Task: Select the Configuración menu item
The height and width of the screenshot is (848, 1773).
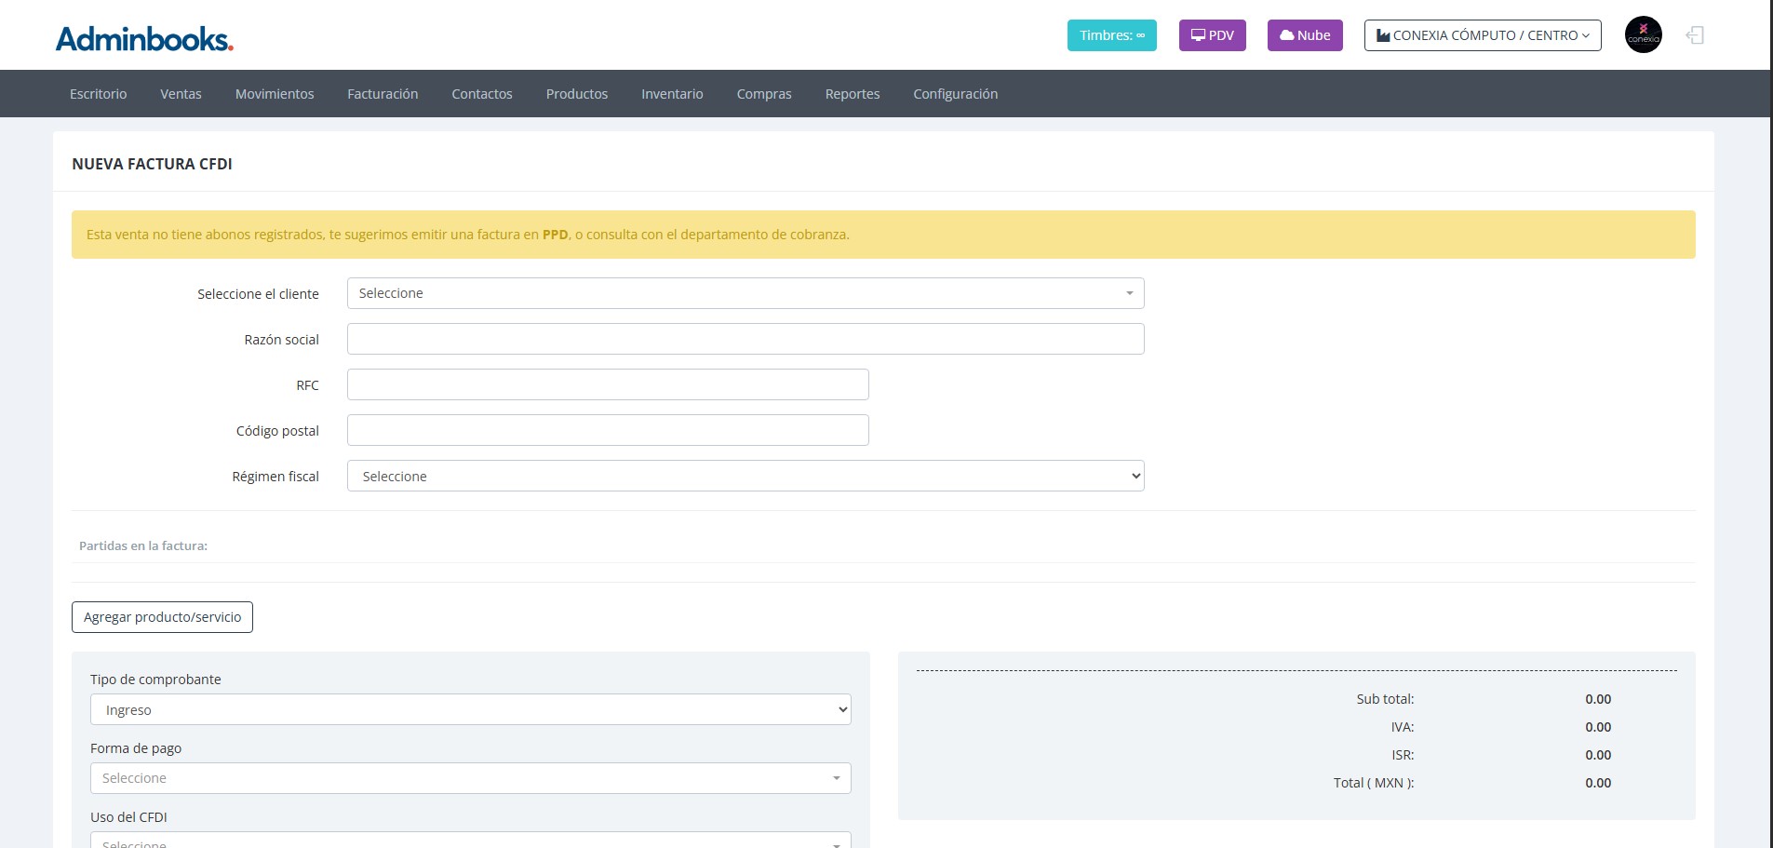Action: pos(955,94)
